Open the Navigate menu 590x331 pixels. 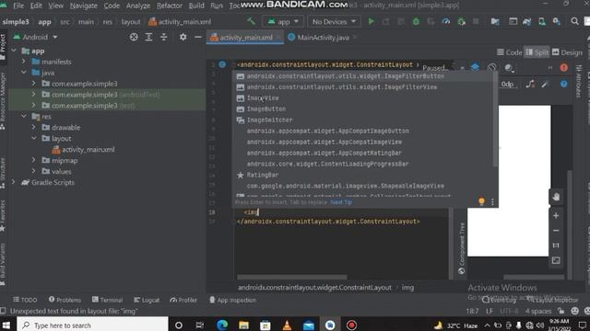(x=84, y=6)
